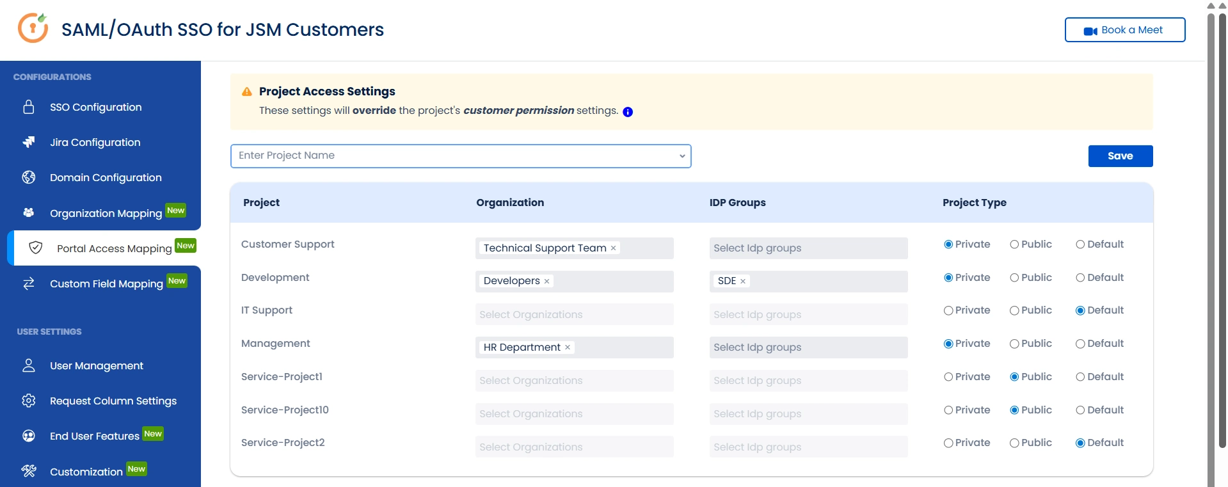Viewport: 1228px width, 487px height.
Task: Click the Save button
Action: click(x=1120, y=156)
